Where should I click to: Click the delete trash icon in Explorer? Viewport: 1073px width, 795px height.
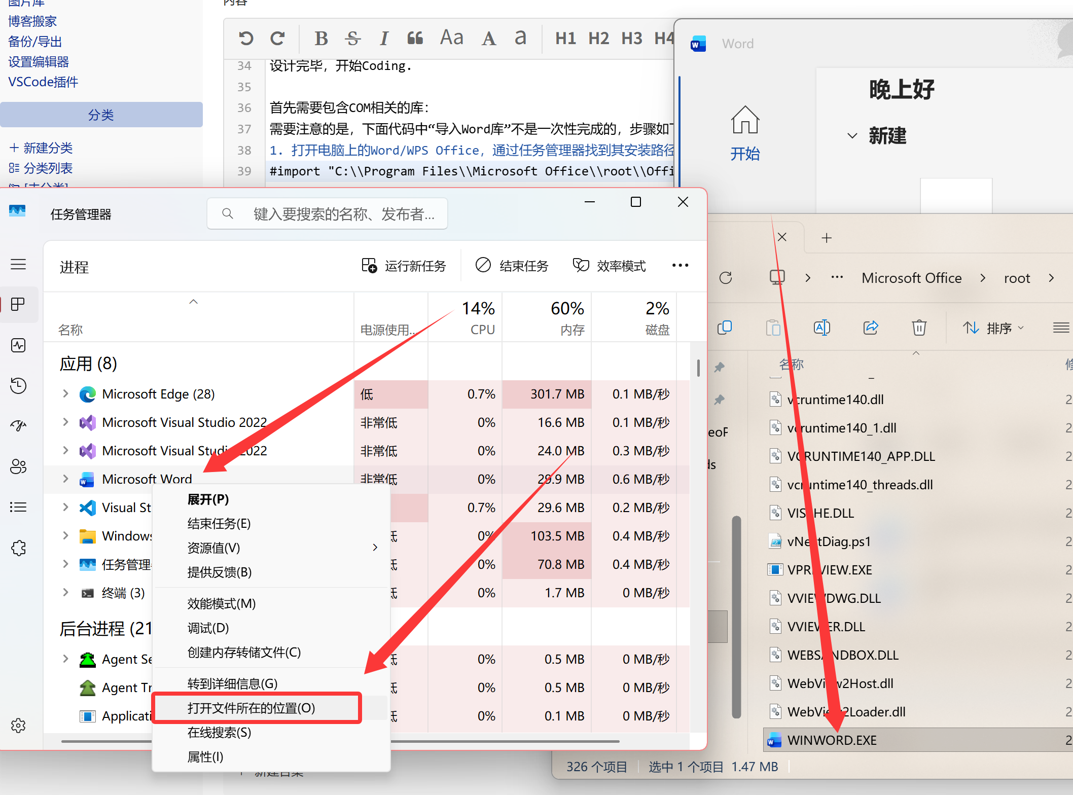tap(919, 328)
